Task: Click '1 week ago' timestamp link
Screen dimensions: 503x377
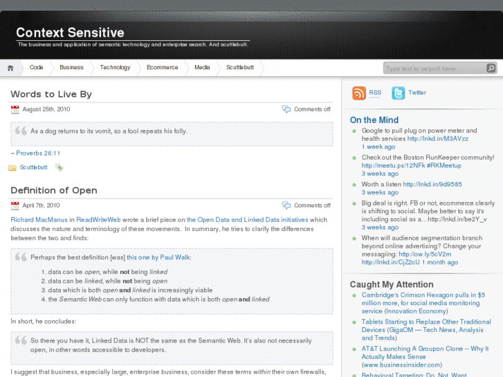Action: tap(378, 147)
